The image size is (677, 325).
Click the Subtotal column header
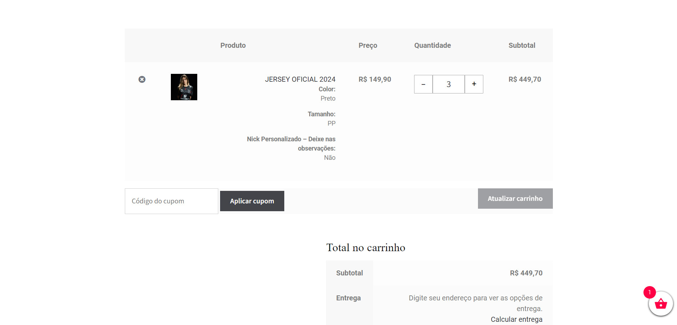(521, 45)
